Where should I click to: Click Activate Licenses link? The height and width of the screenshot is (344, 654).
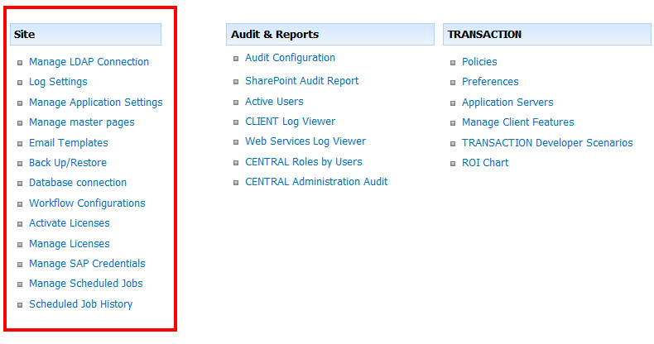(70, 223)
